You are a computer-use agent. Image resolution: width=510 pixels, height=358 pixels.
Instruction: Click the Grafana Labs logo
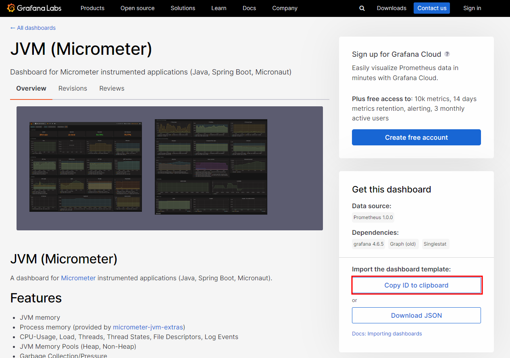click(34, 8)
